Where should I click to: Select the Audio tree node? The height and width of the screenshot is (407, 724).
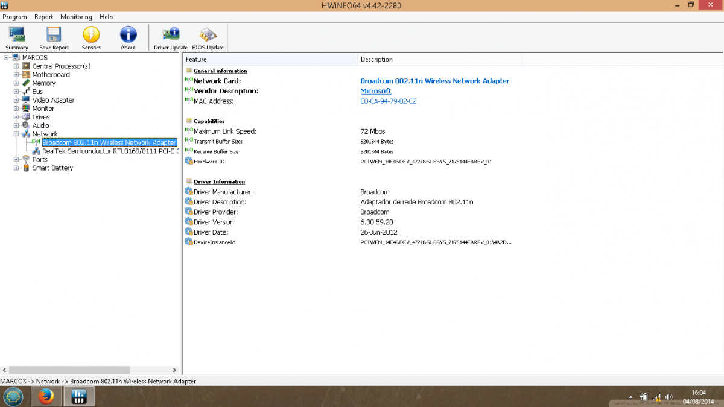pos(41,125)
